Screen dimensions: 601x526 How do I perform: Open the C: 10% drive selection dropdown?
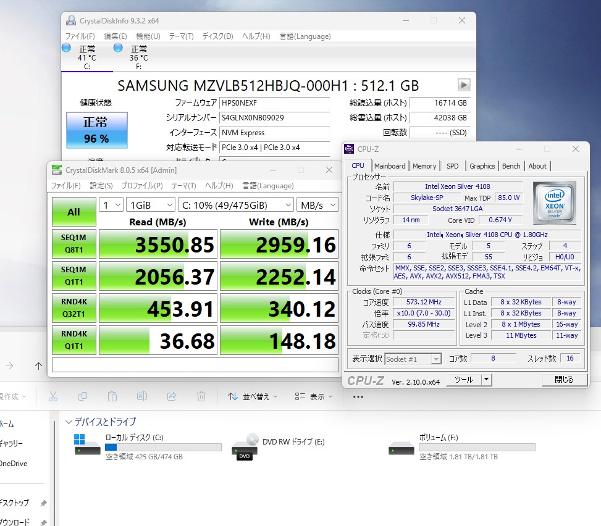pos(236,205)
